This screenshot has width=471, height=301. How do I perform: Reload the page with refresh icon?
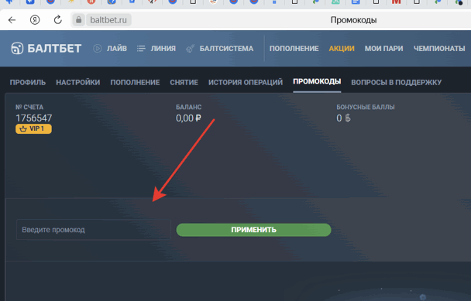[x=57, y=20]
